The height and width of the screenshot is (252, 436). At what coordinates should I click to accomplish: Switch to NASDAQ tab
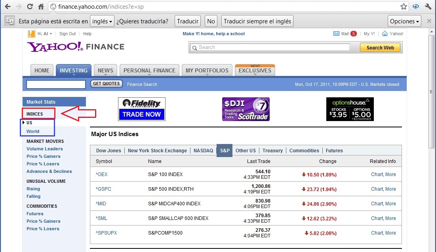pyautogui.click(x=203, y=151)
